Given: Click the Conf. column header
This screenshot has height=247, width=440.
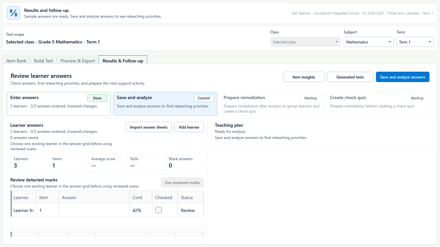Looking at the screenshot, I should click(141, 197).
